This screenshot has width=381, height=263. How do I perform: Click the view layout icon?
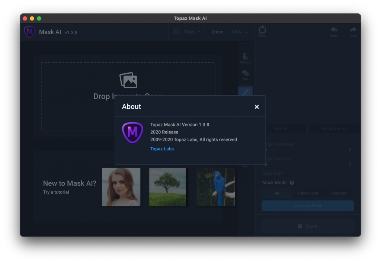176,32
